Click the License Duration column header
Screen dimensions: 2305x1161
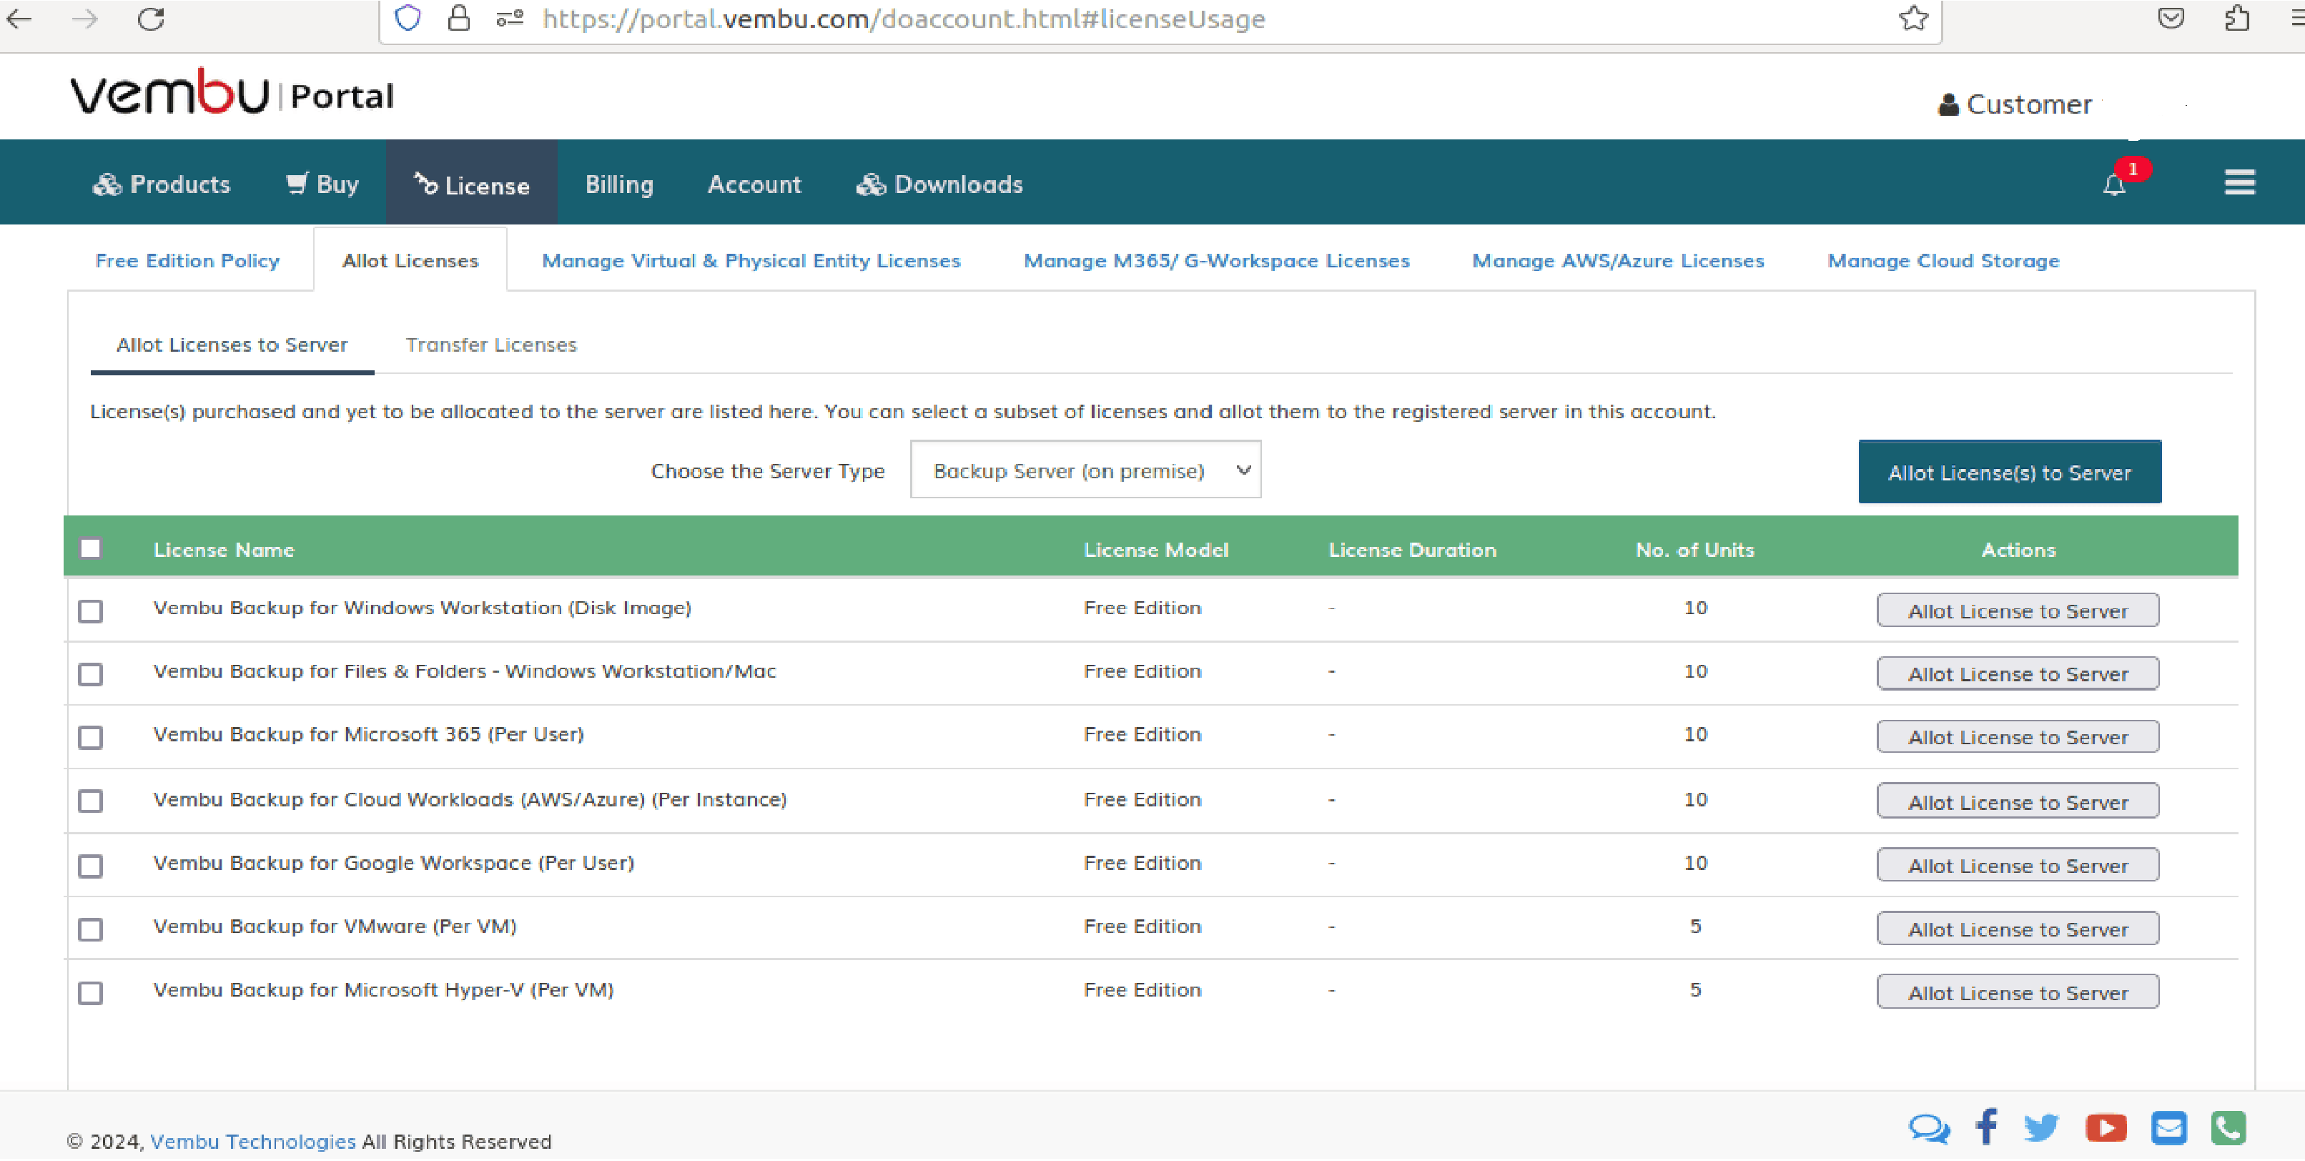pyautogui.click(x=1412, y=550)
